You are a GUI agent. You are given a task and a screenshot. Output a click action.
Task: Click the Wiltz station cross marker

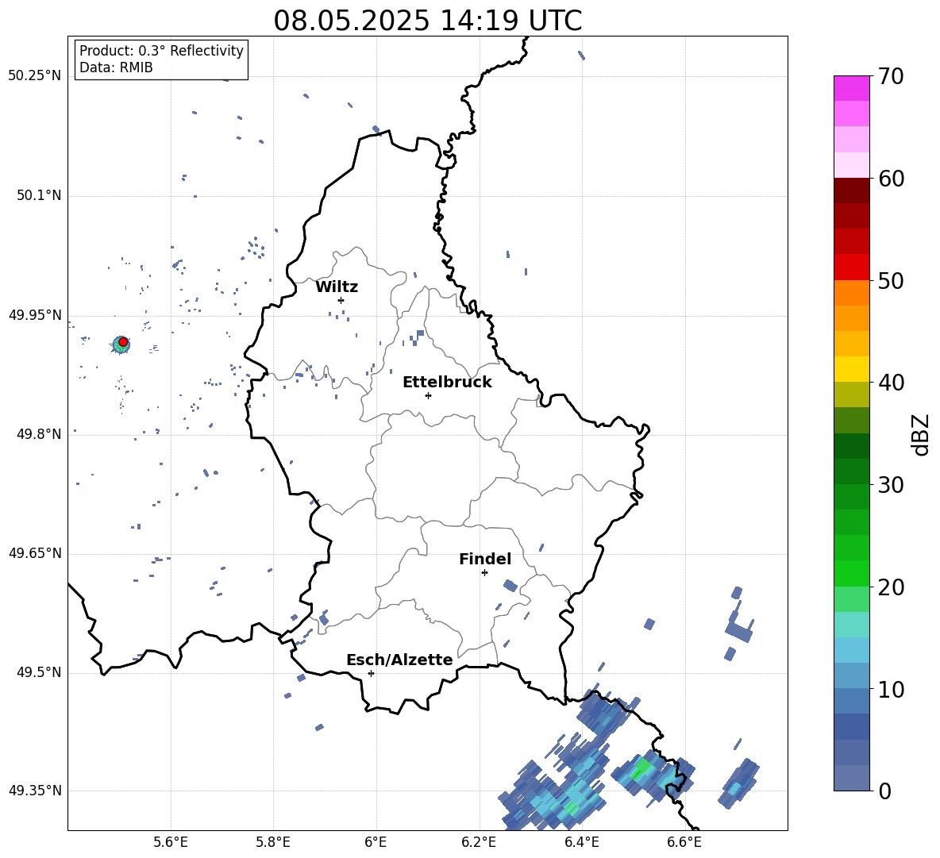[x=341, y=300]
